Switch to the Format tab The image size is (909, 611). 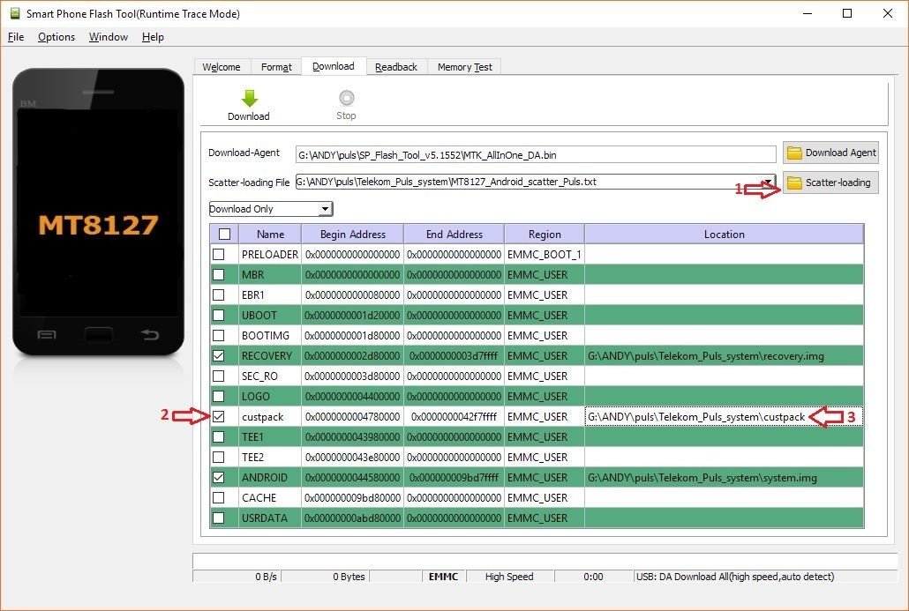point(276,67)
